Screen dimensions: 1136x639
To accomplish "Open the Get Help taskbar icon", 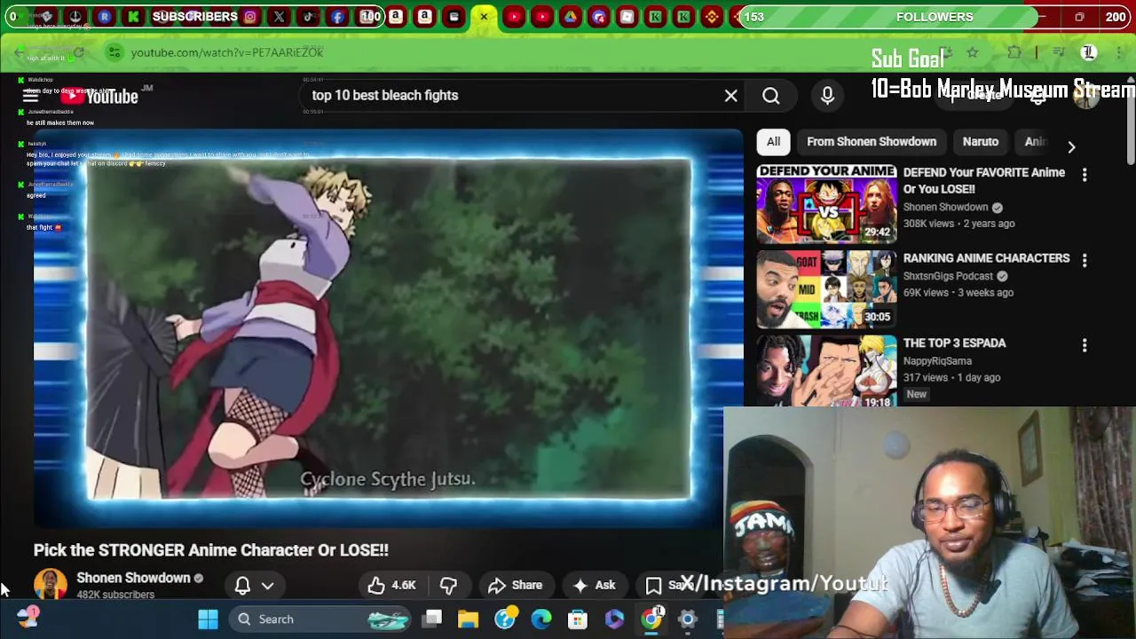I will (x=505, y=619).
